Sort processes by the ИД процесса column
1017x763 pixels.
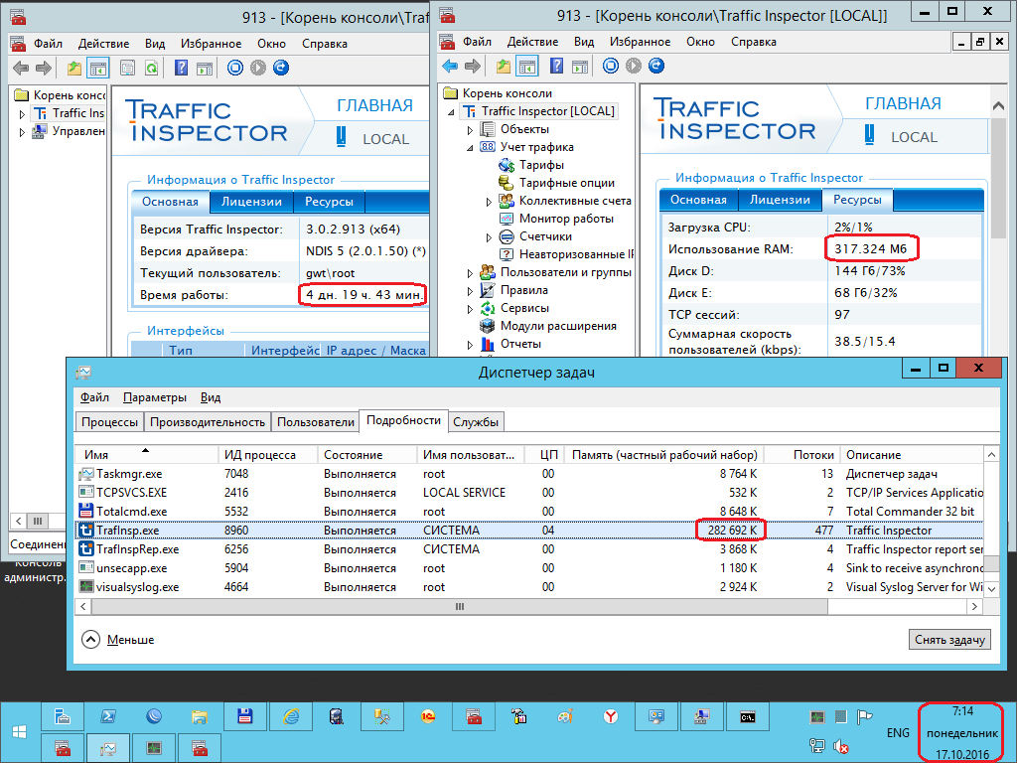pos(268,455)
